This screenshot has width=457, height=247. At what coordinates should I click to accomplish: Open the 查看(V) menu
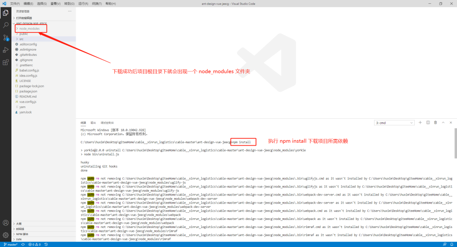click(55, 3)
